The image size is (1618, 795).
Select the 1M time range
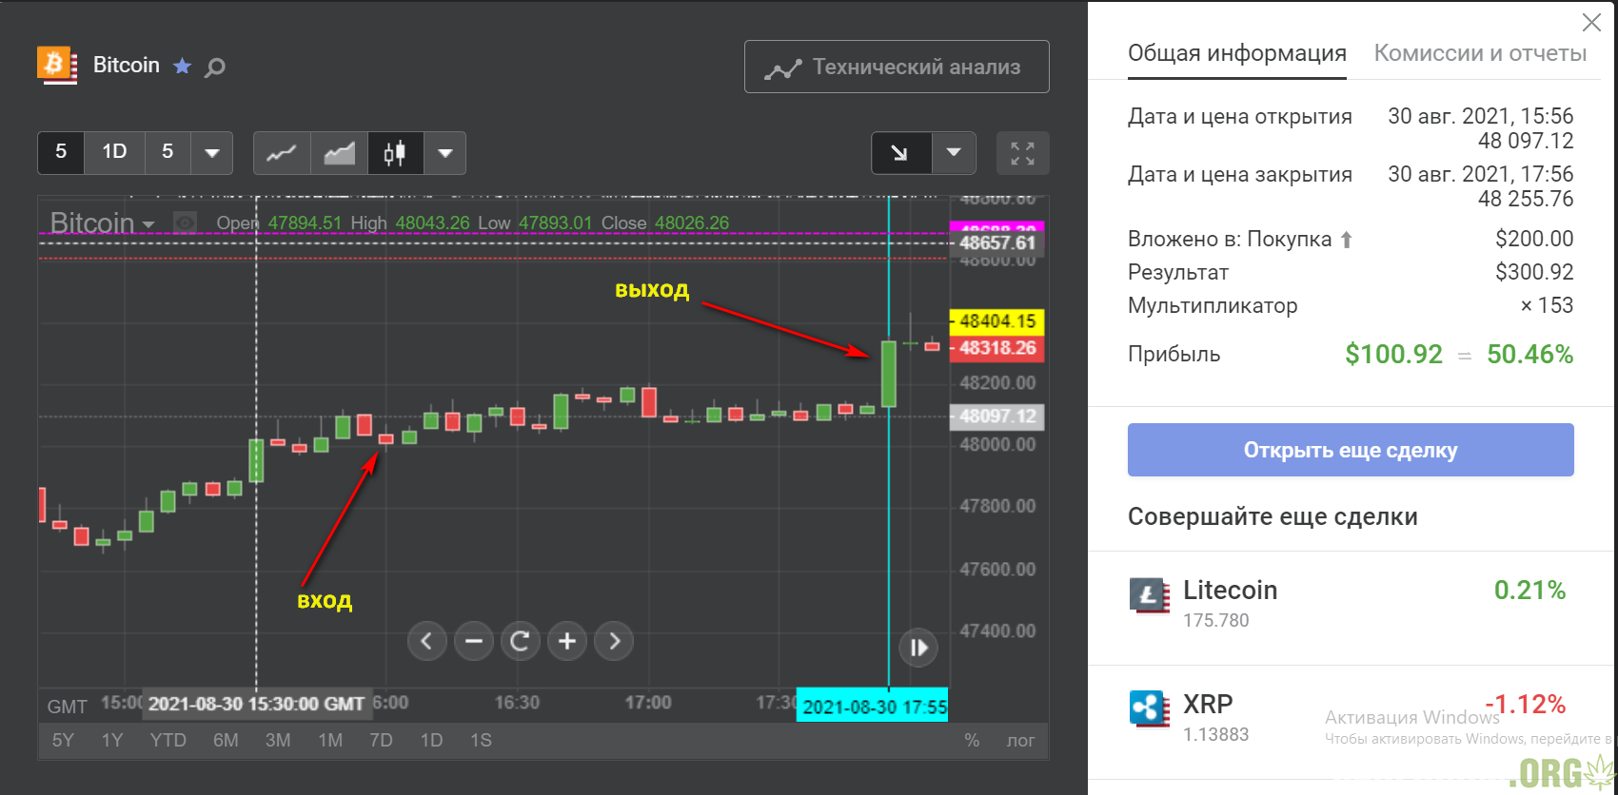click(330, 740)
